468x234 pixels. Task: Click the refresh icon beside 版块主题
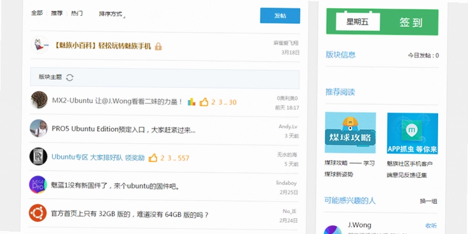coord(70,77)
